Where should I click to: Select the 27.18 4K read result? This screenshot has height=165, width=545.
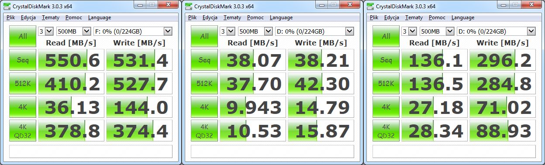pos(435,107)
